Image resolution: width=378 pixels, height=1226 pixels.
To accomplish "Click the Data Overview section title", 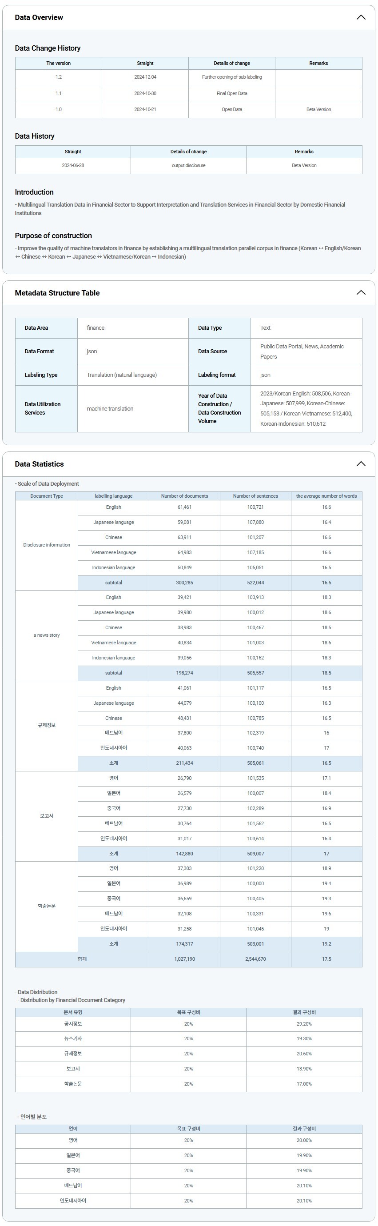I will tap(39, 18).
